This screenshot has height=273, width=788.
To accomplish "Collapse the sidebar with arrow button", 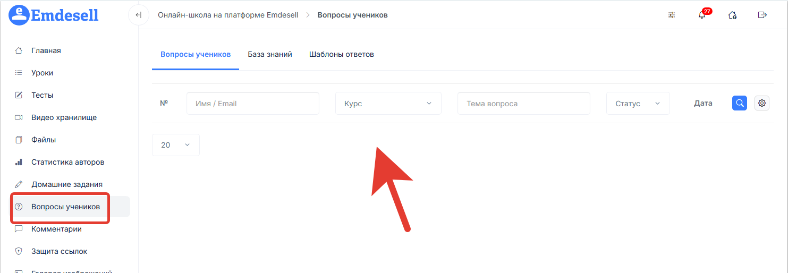I will point(138,15).
